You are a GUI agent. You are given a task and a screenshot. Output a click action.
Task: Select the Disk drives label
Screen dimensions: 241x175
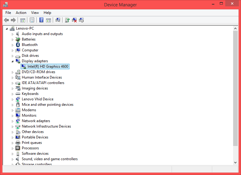coord(30,56)
